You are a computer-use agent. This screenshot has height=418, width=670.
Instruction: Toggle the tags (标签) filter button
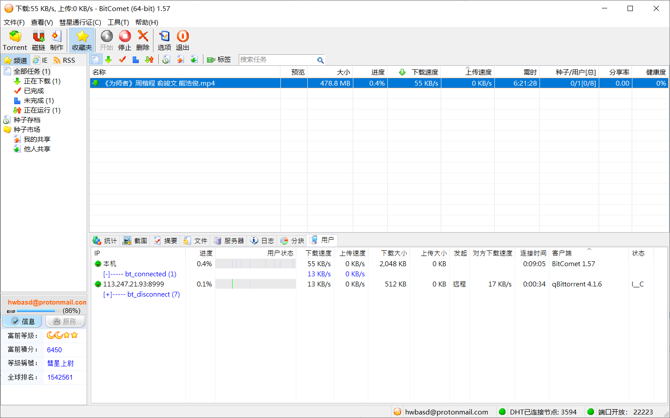[219, 60]
